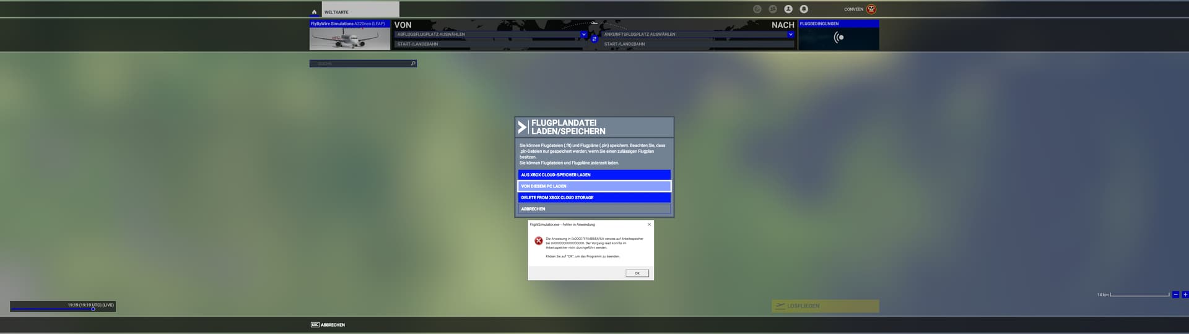Click the red error icon in dialog
The width and height of the screenshot is (1189, 334).
click(x=538, y=241)
